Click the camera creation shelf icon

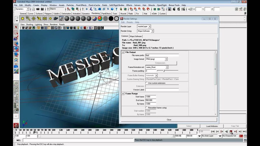coord(56,19)
